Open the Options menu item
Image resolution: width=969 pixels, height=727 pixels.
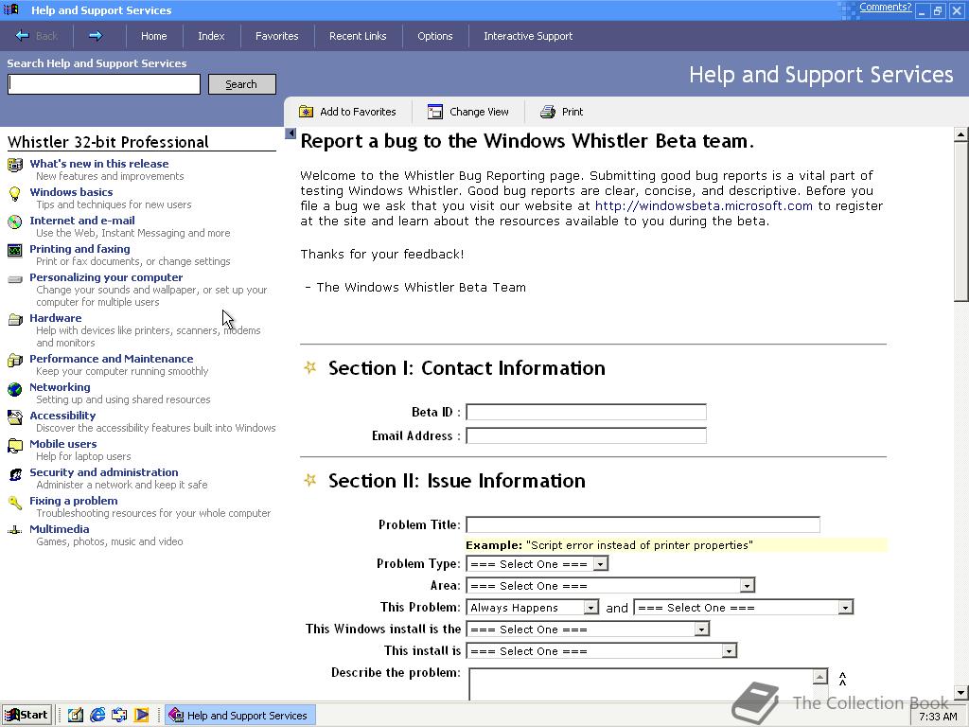[435, 36]
